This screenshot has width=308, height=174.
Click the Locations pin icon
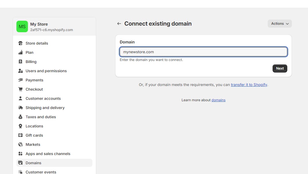tap(20, 126)
